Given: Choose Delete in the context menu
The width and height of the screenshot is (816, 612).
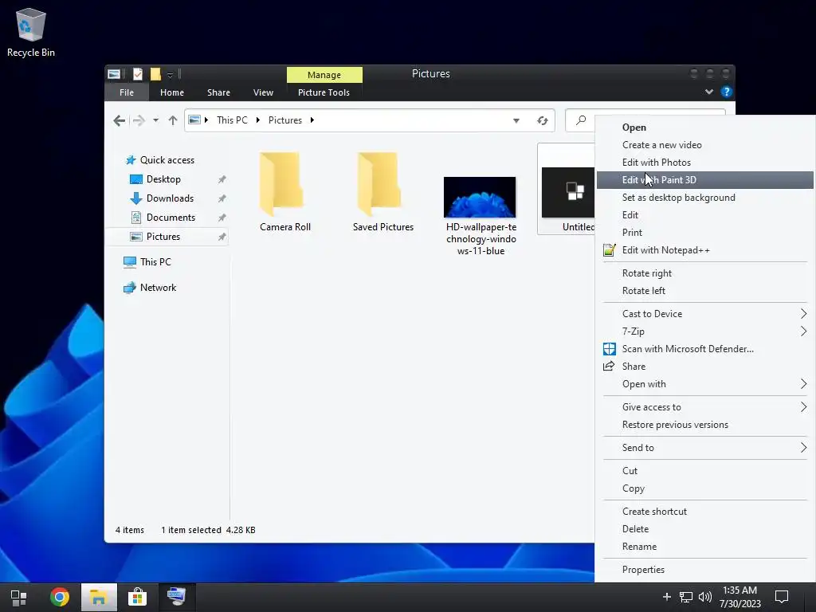Looking at the screenshot, I should click(704, 529).
